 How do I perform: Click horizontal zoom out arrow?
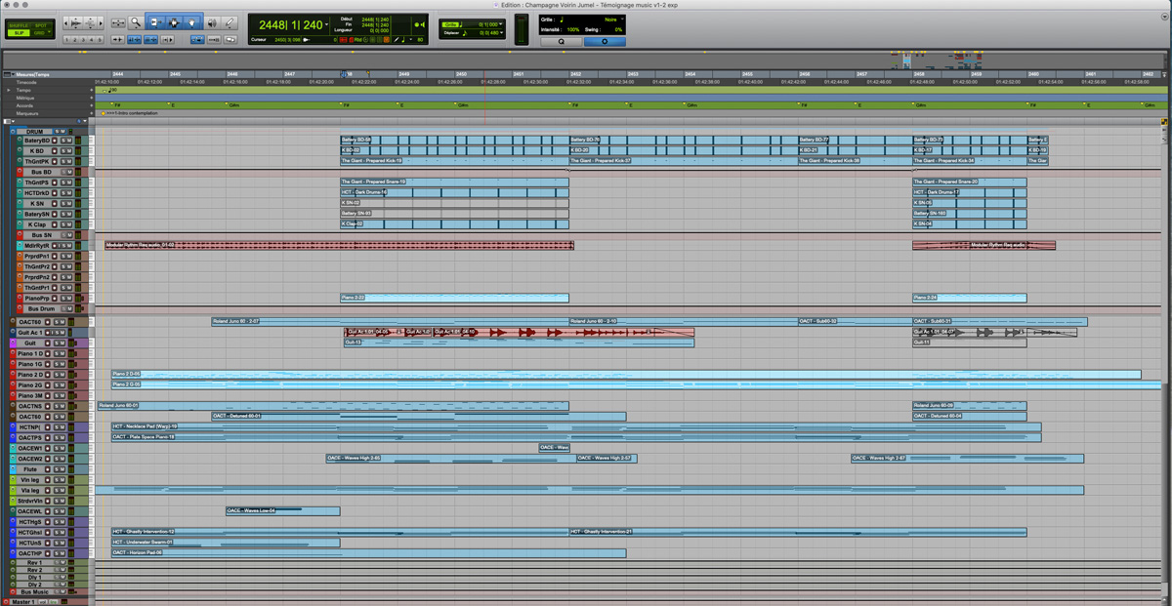point(65,23)
